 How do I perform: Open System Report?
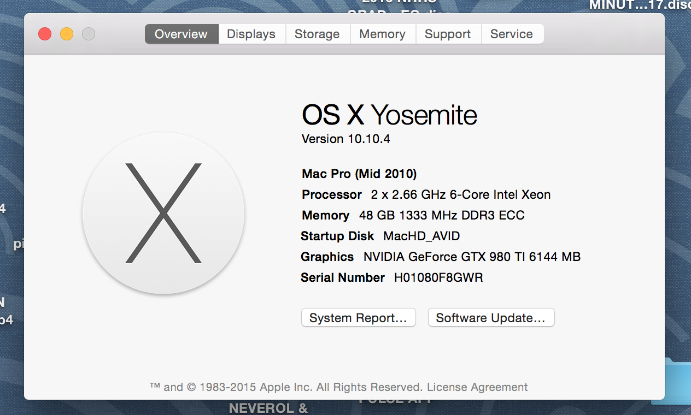tap(359, 318)
